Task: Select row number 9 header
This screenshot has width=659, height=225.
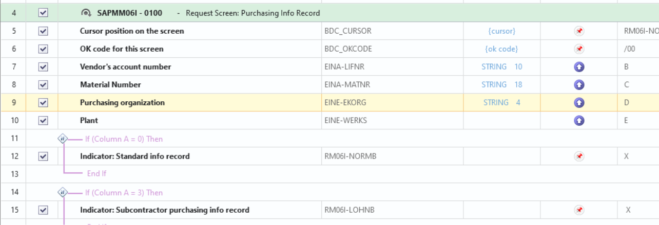Action: [13, 103]
